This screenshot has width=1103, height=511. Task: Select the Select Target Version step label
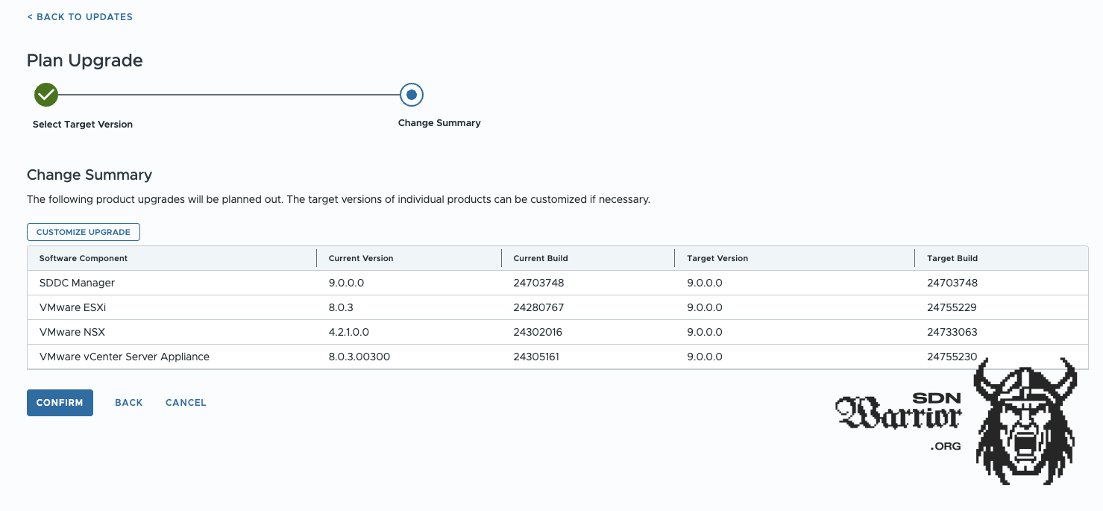(x=83, y=125)
